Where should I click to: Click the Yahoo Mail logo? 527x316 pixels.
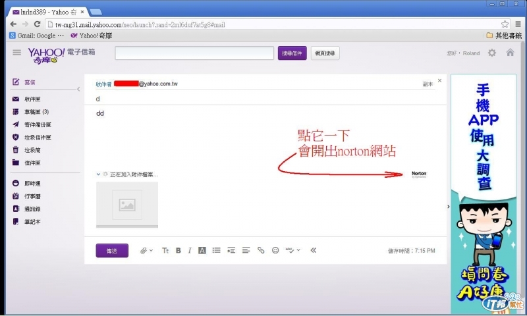click(x=61, y=55)
